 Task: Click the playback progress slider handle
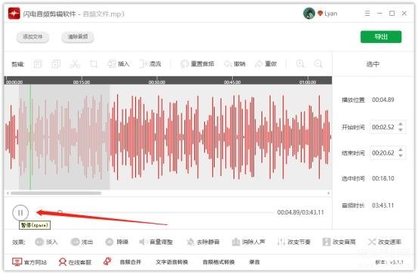(x=60, y=212)
